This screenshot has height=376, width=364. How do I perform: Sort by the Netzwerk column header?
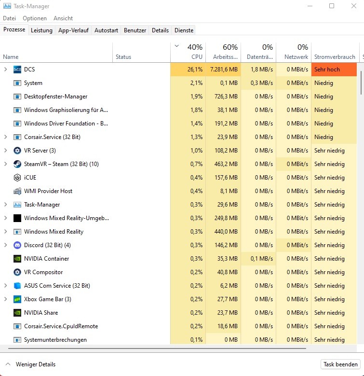click(294, 52)
